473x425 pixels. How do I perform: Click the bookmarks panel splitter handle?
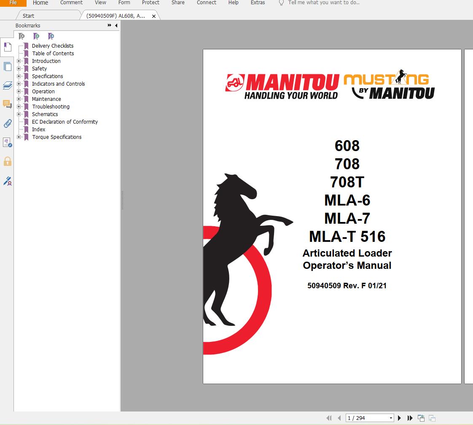coord(122,200)
